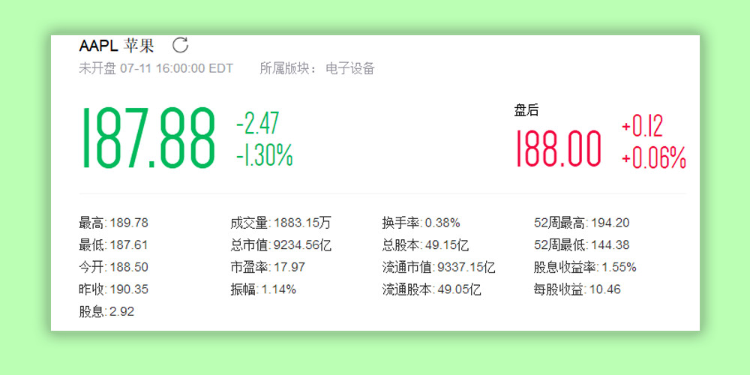The height and width of the screenshot is (375, 750).
Task: Click the refresh icon next to AAPL 苹果
Action: (x=180, y=46)
